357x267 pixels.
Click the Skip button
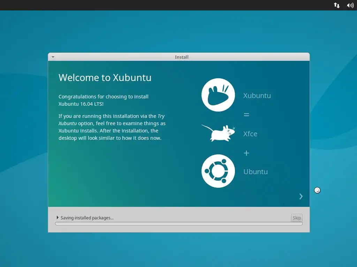click(297, 218)
